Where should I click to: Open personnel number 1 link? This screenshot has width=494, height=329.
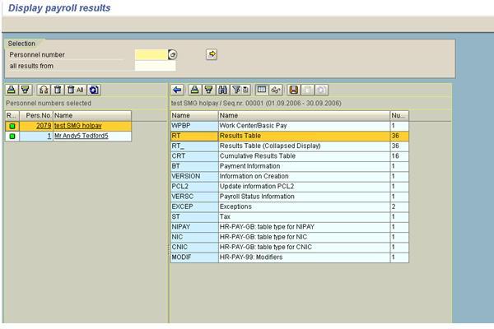pos(49,136)
